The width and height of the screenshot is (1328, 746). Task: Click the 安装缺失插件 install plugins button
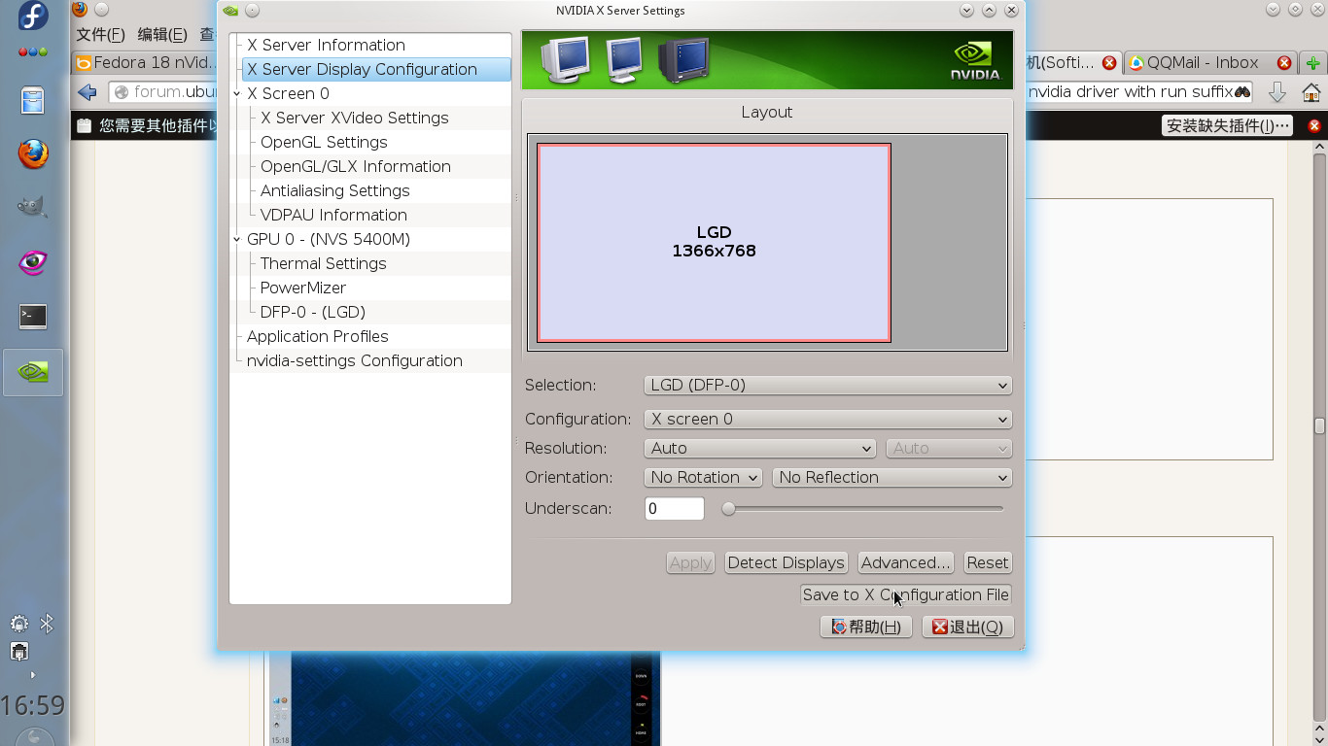pyautogui.click(x=1229, y=126)
